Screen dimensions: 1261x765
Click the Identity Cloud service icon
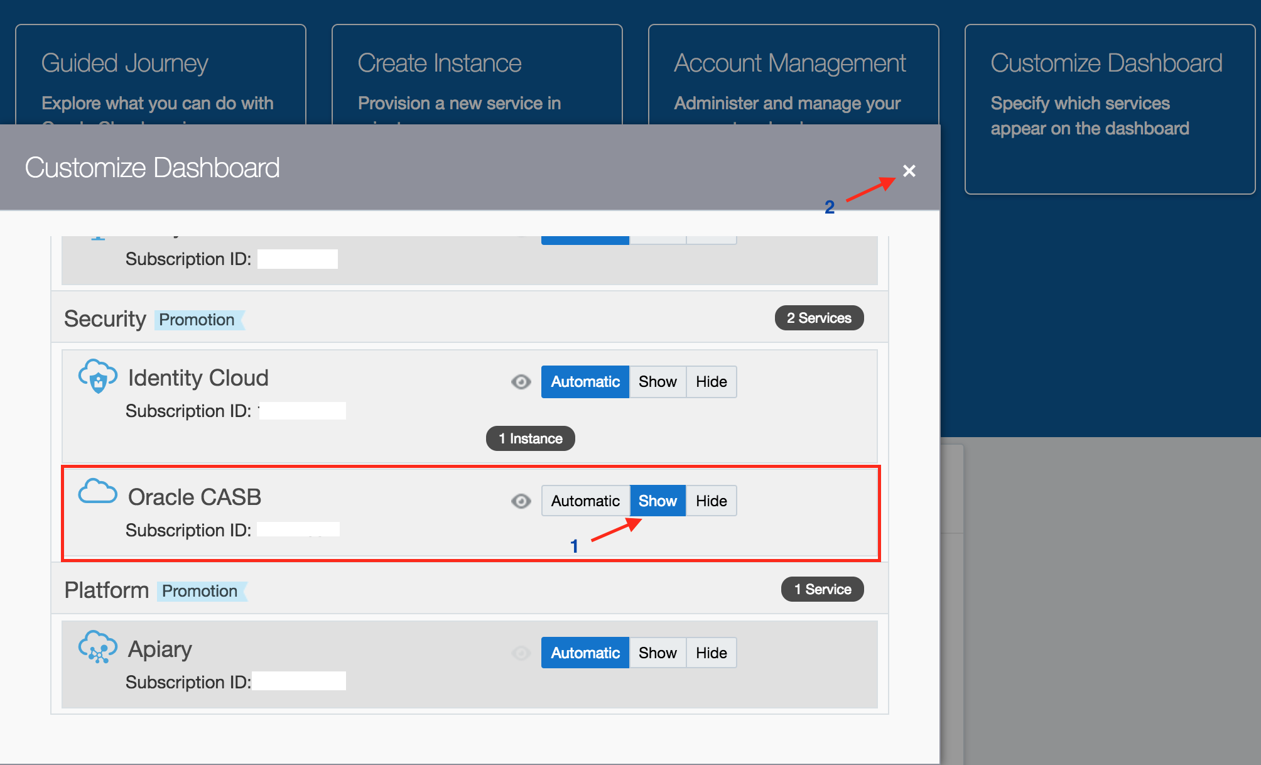pos(97,376)
